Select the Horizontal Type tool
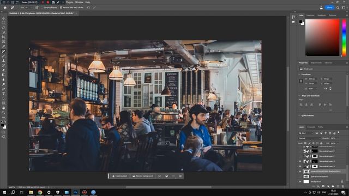This screenshot has width=349, height=196. [x=3, y=94]
